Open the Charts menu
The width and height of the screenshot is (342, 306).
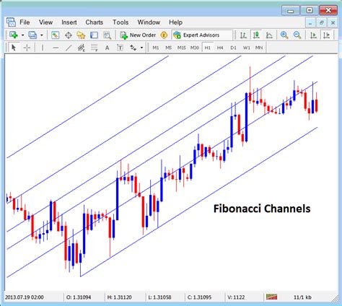point(95,22)
